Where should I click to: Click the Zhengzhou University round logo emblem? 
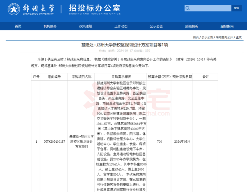coord(14,9)
